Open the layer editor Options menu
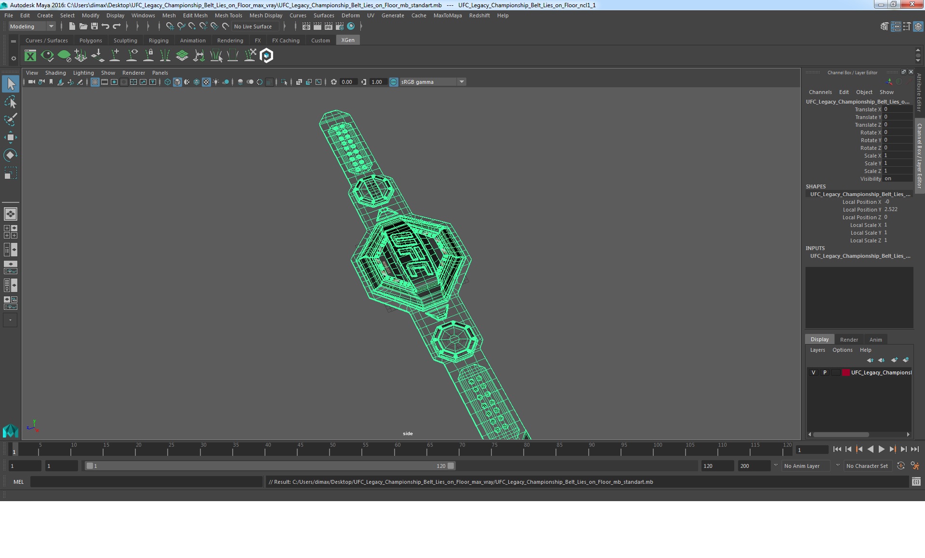 point(842,350)
